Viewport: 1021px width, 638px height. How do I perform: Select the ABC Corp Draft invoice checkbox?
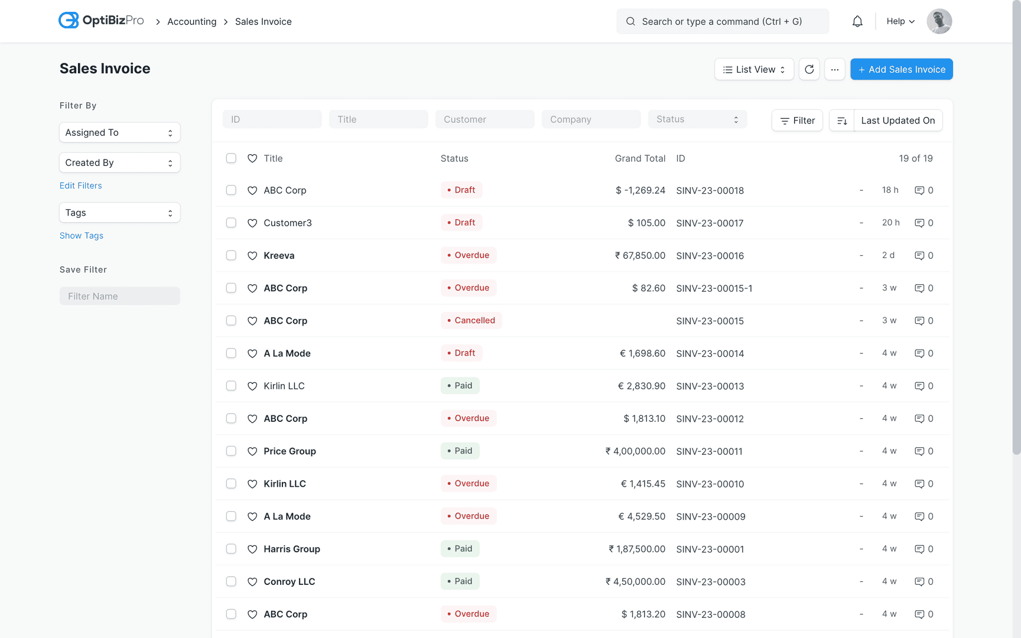point(231,190)
